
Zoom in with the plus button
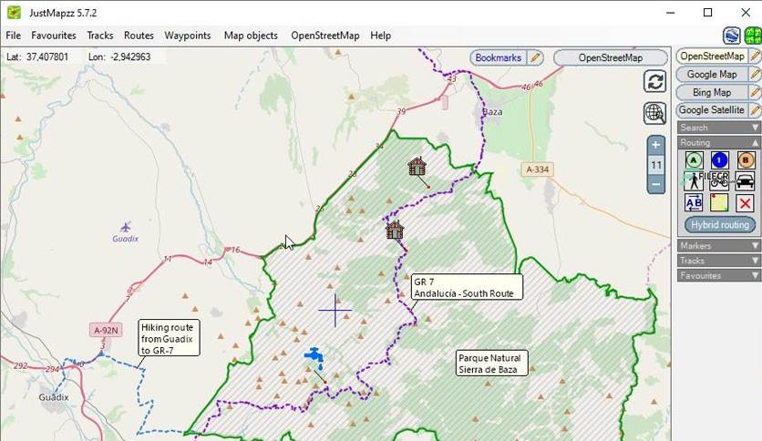pos(656,145)
